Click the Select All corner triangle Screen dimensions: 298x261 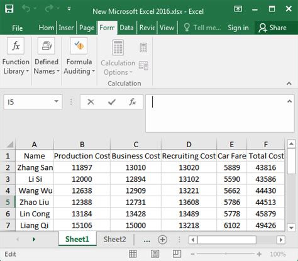[x=10, y=145]
